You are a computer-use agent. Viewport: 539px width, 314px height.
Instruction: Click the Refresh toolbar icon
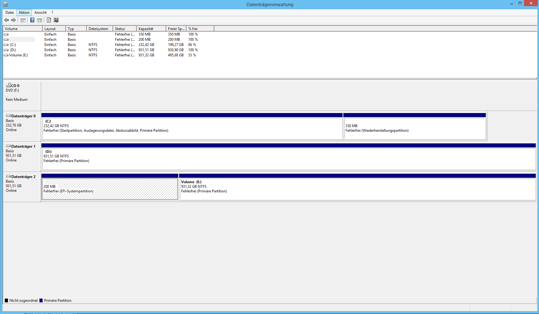click(49, 20)
